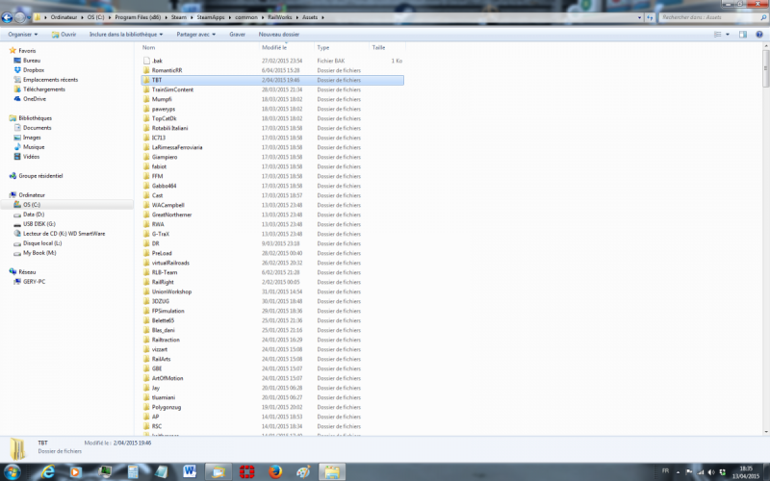Open Action Center flag tray icon
Viewport: 770px width, 481px height.
click(x=689, y=471)
